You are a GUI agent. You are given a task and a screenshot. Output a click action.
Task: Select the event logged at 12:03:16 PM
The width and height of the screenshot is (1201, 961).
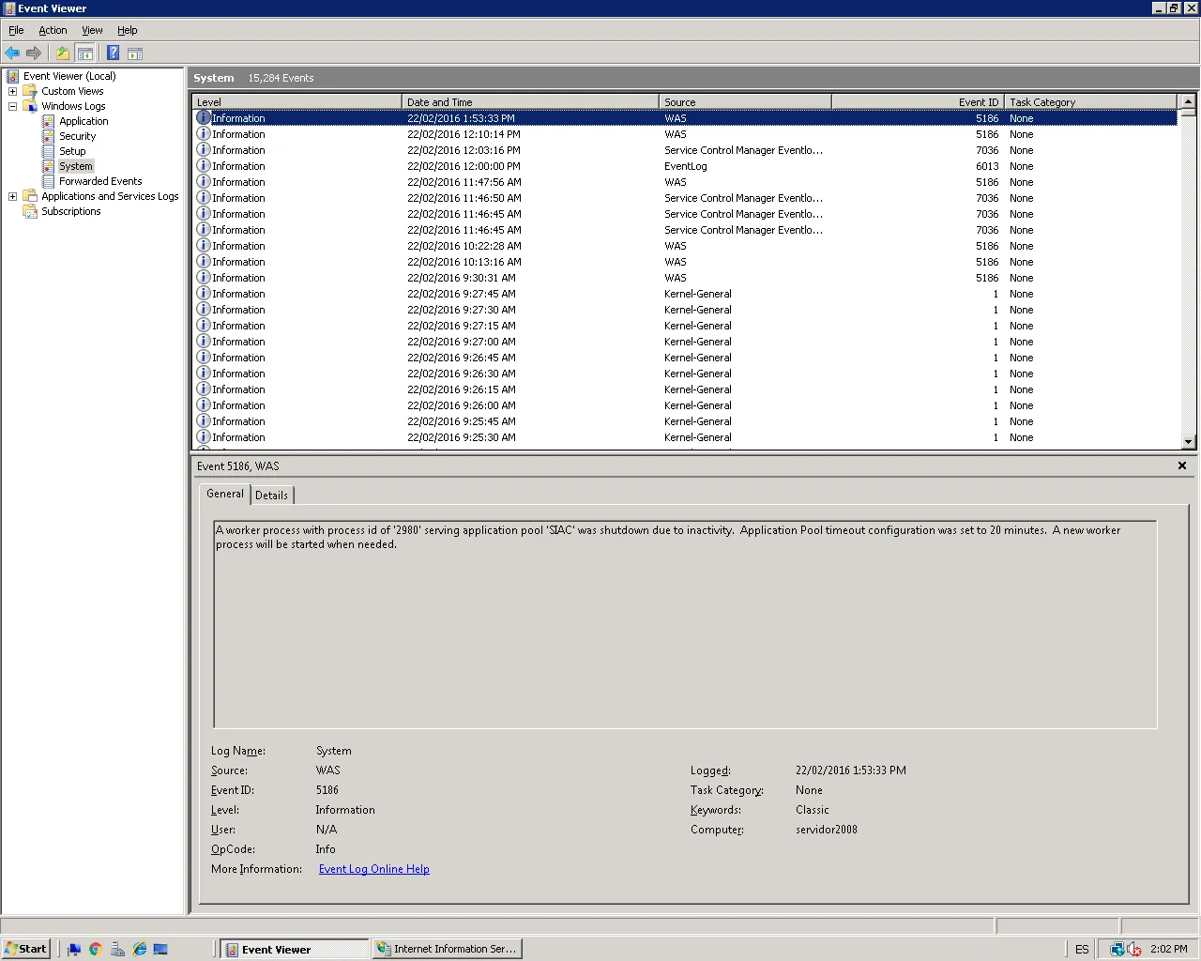[x=686, y=150]
